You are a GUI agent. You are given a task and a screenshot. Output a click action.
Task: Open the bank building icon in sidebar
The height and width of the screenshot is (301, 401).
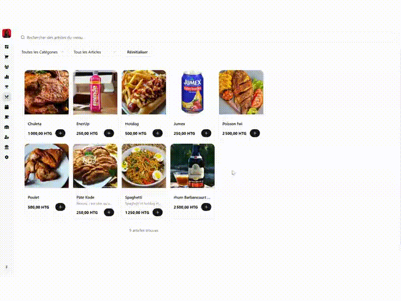[7, 147]
